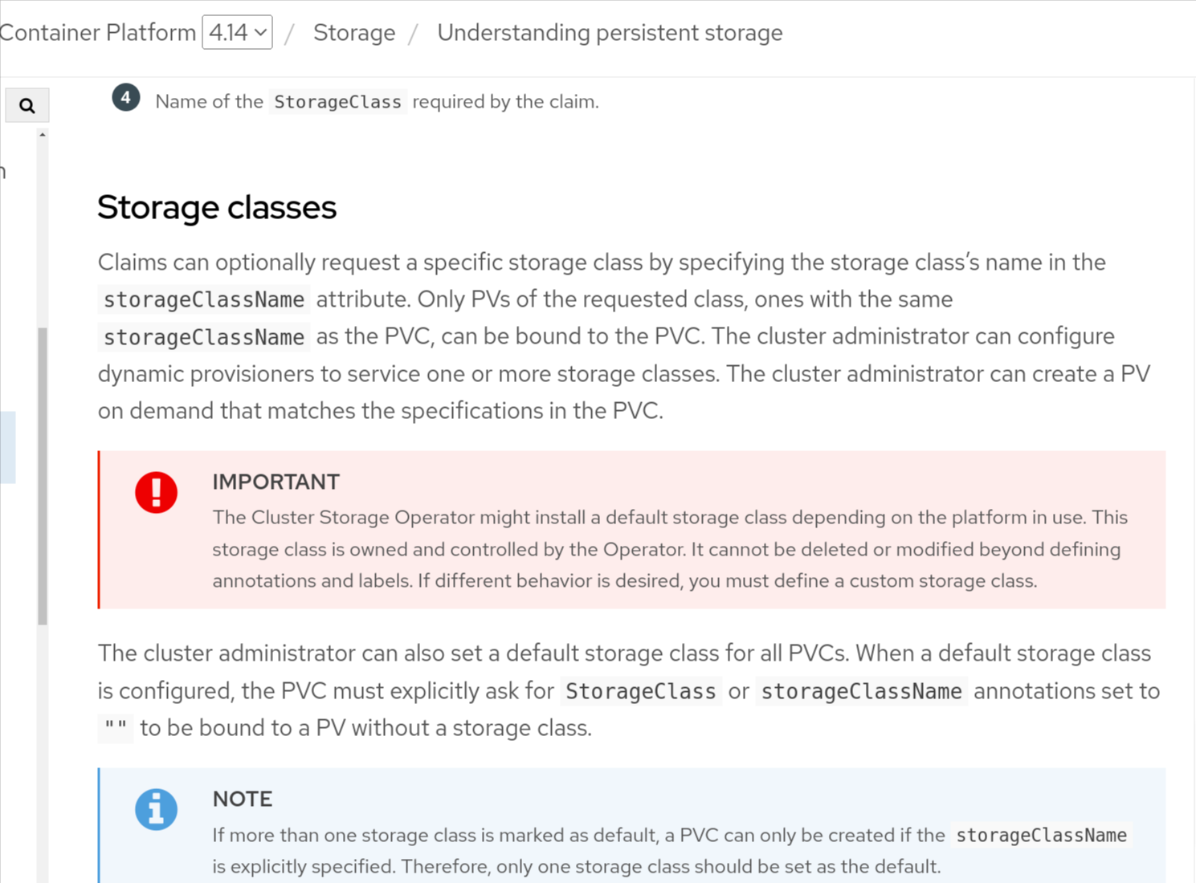Viewport: 1196px width, 883px height.
Task: Click the scrollbar's up arrow
Action: pos(42,136)
